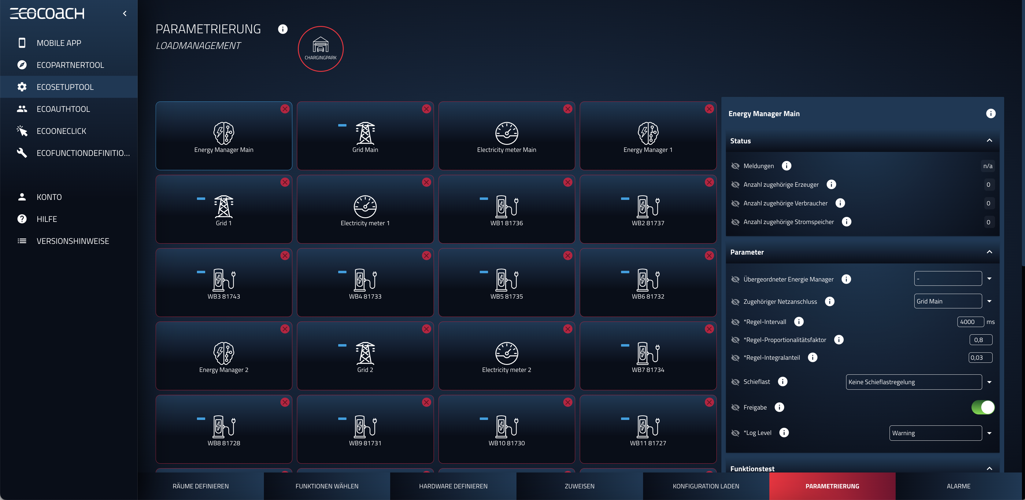The image size is (1025, 500).
Task: Click the Regel-Integralanteil value field
Action: tap(980, 358)
